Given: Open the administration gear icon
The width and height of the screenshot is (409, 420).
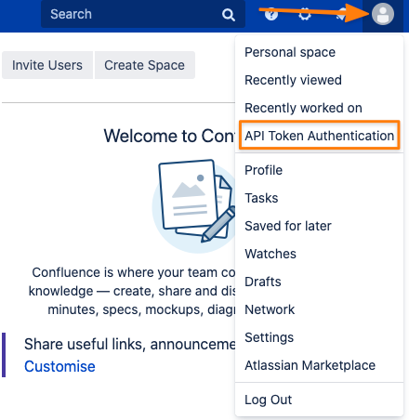Looking at the screenshot, I should point(305,14).
